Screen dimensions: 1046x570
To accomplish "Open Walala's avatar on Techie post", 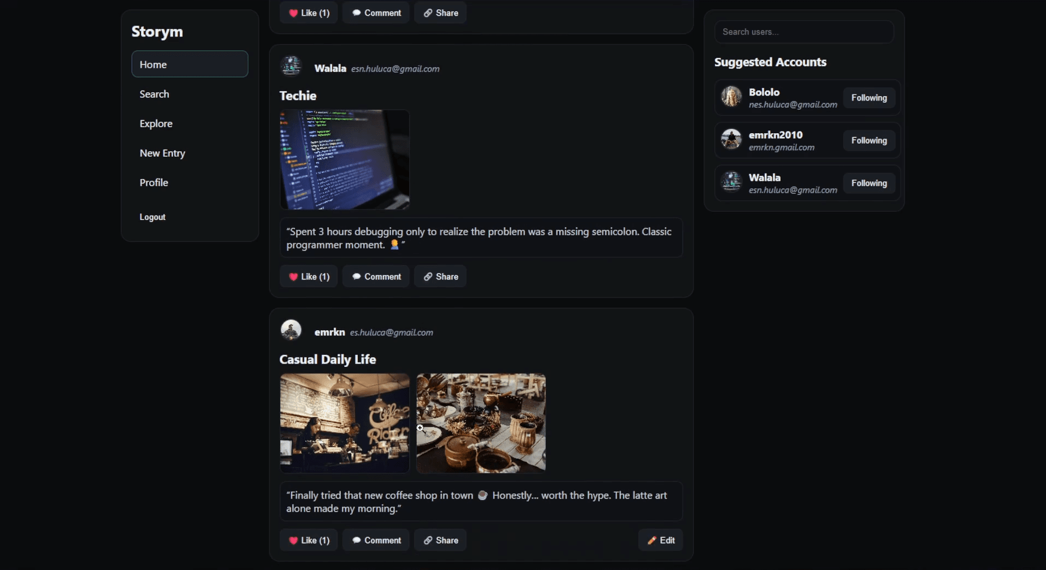I will click(291, 67).
